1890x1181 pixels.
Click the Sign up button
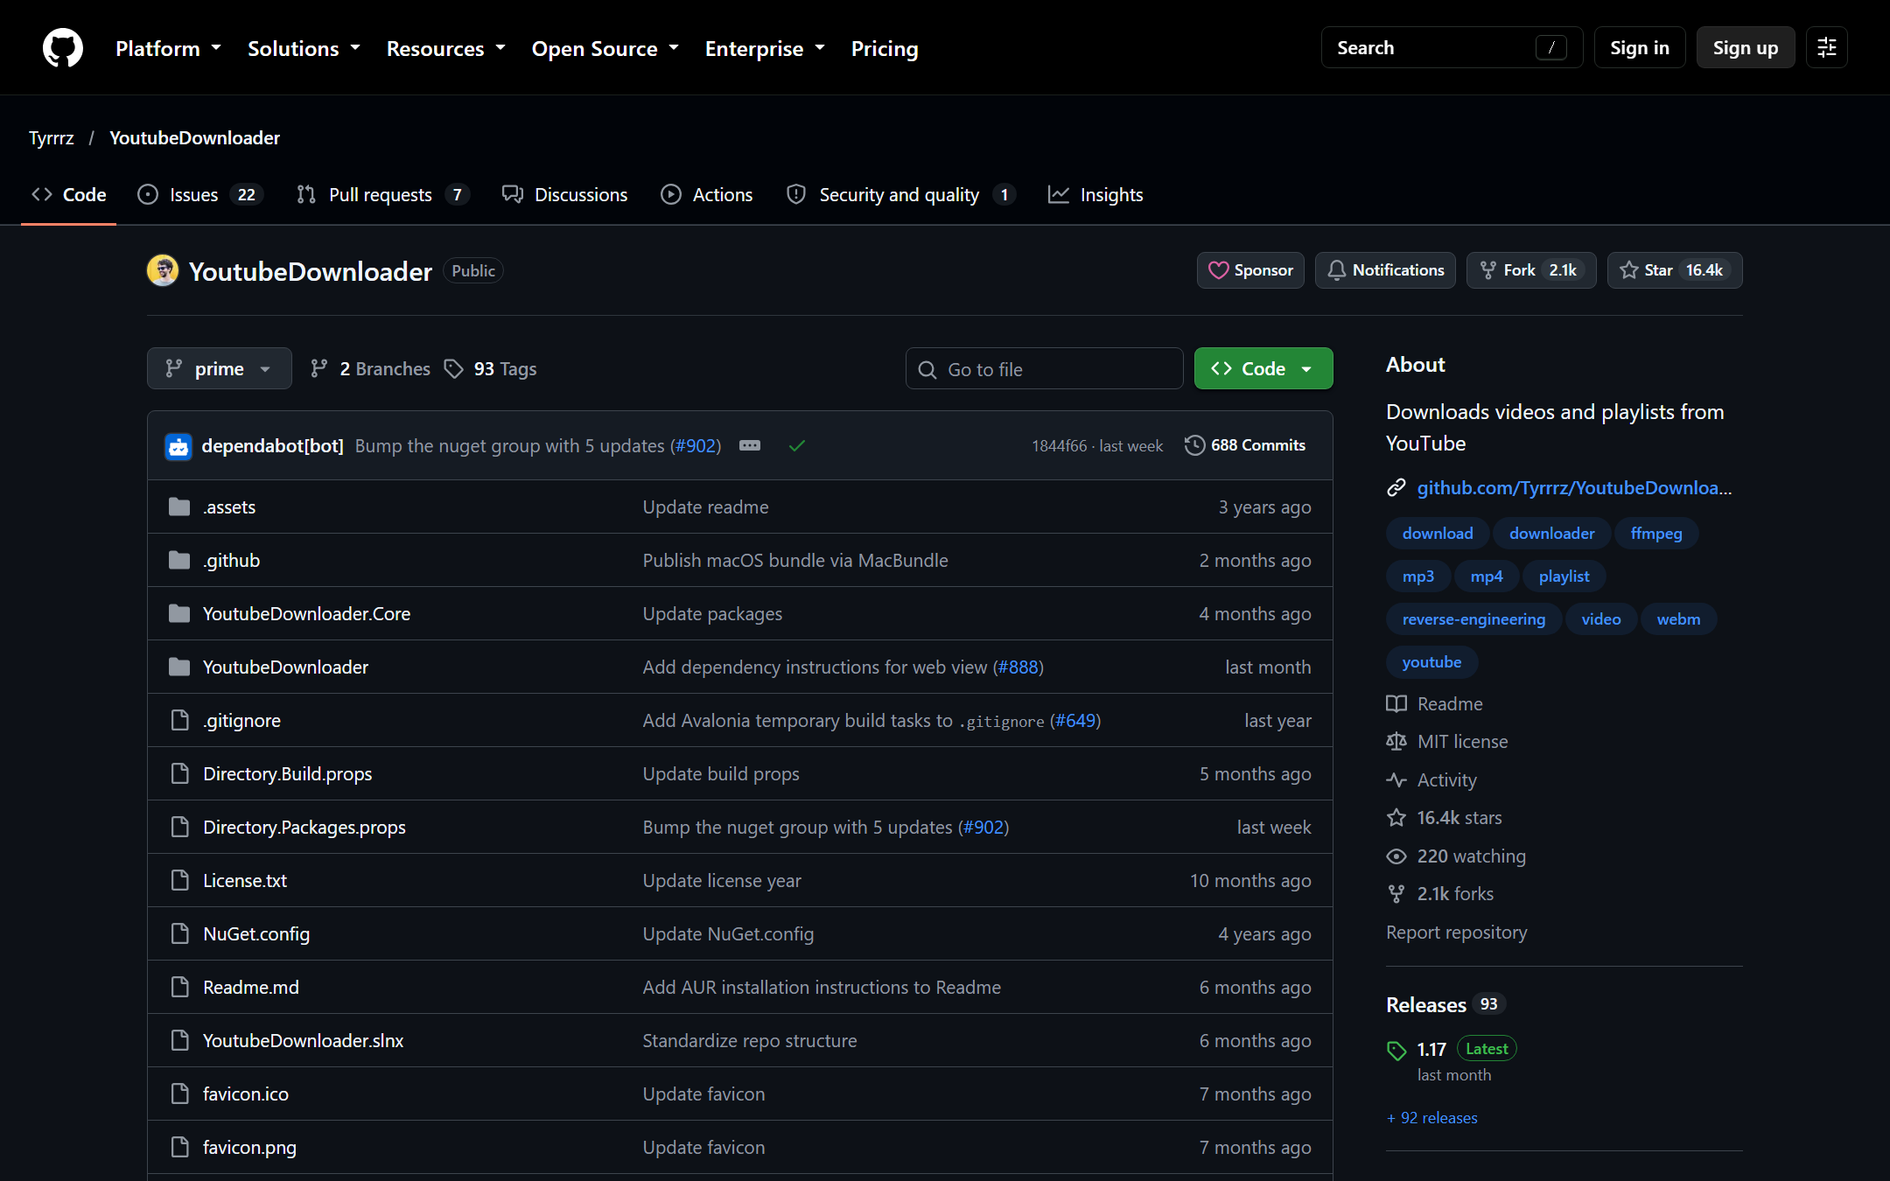(x=1746, y=47)
